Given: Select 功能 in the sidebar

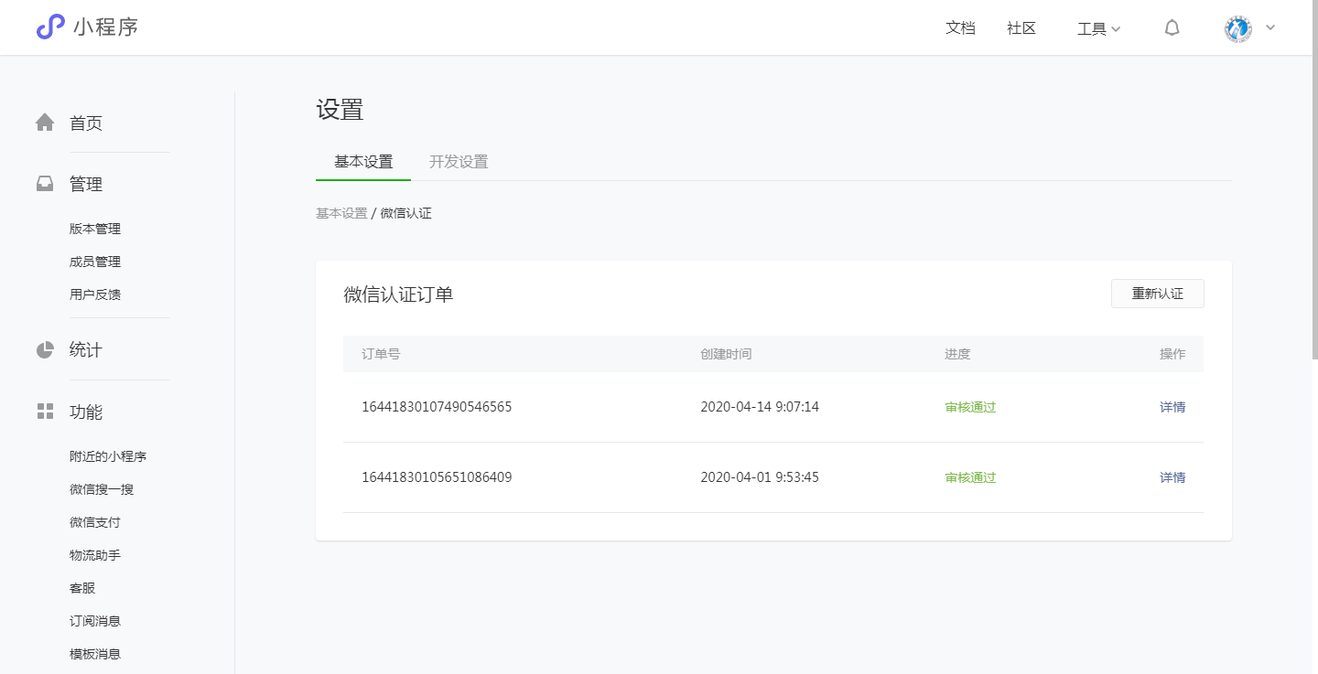Looking at the screenshot, I should [86, 412].
